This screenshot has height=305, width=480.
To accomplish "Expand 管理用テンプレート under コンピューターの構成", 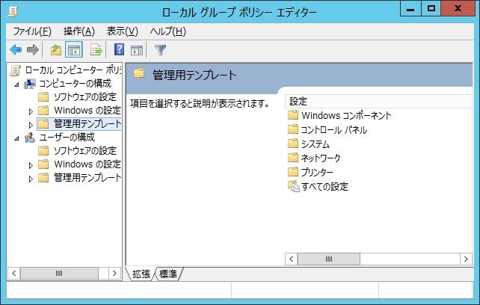I will point(31,125).
